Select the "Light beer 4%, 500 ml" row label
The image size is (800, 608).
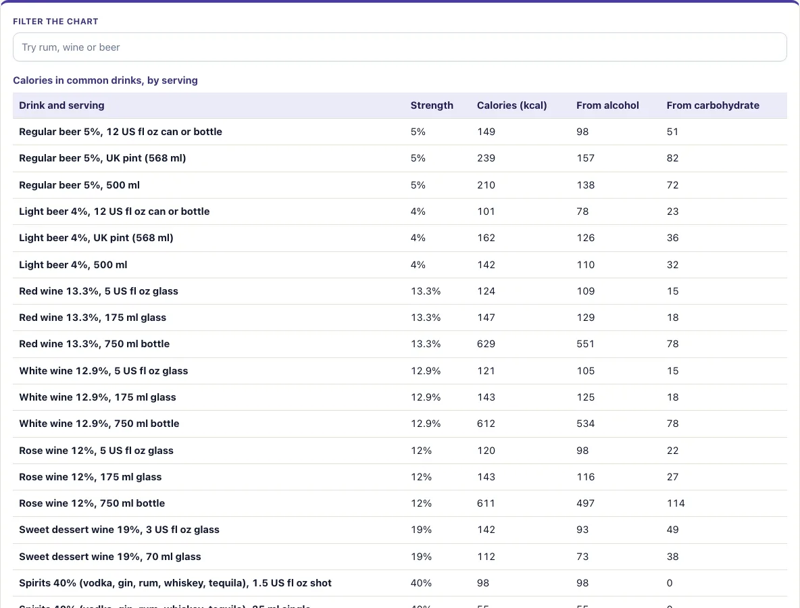(73, 265)
